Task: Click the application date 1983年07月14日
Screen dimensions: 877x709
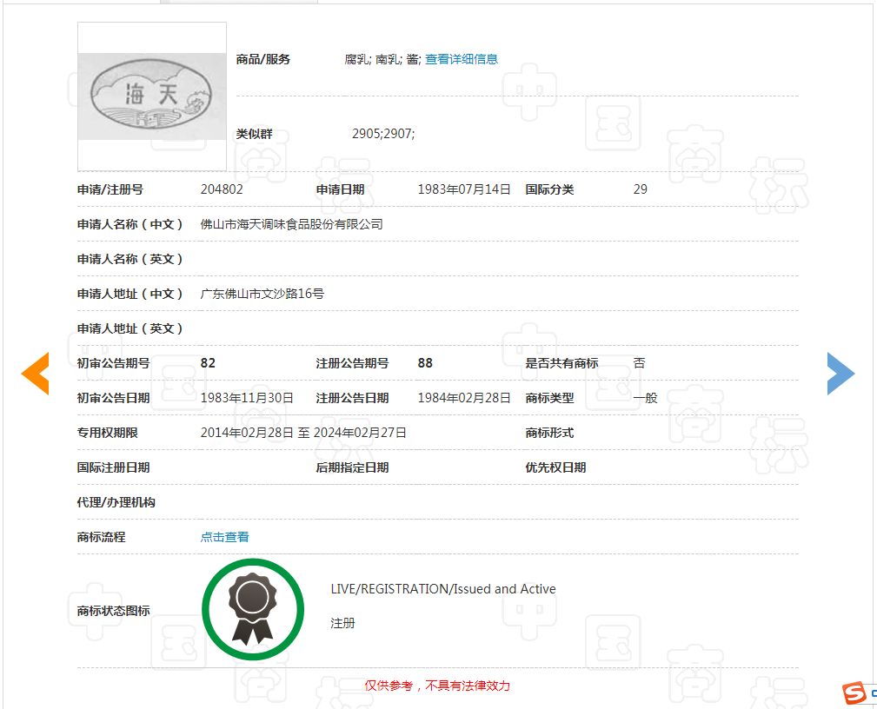Action: pyautogui.click(x=464, y=189)
